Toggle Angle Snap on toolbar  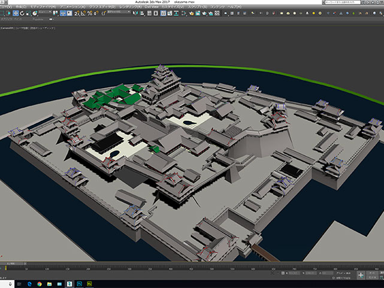(x=83, y=13)
